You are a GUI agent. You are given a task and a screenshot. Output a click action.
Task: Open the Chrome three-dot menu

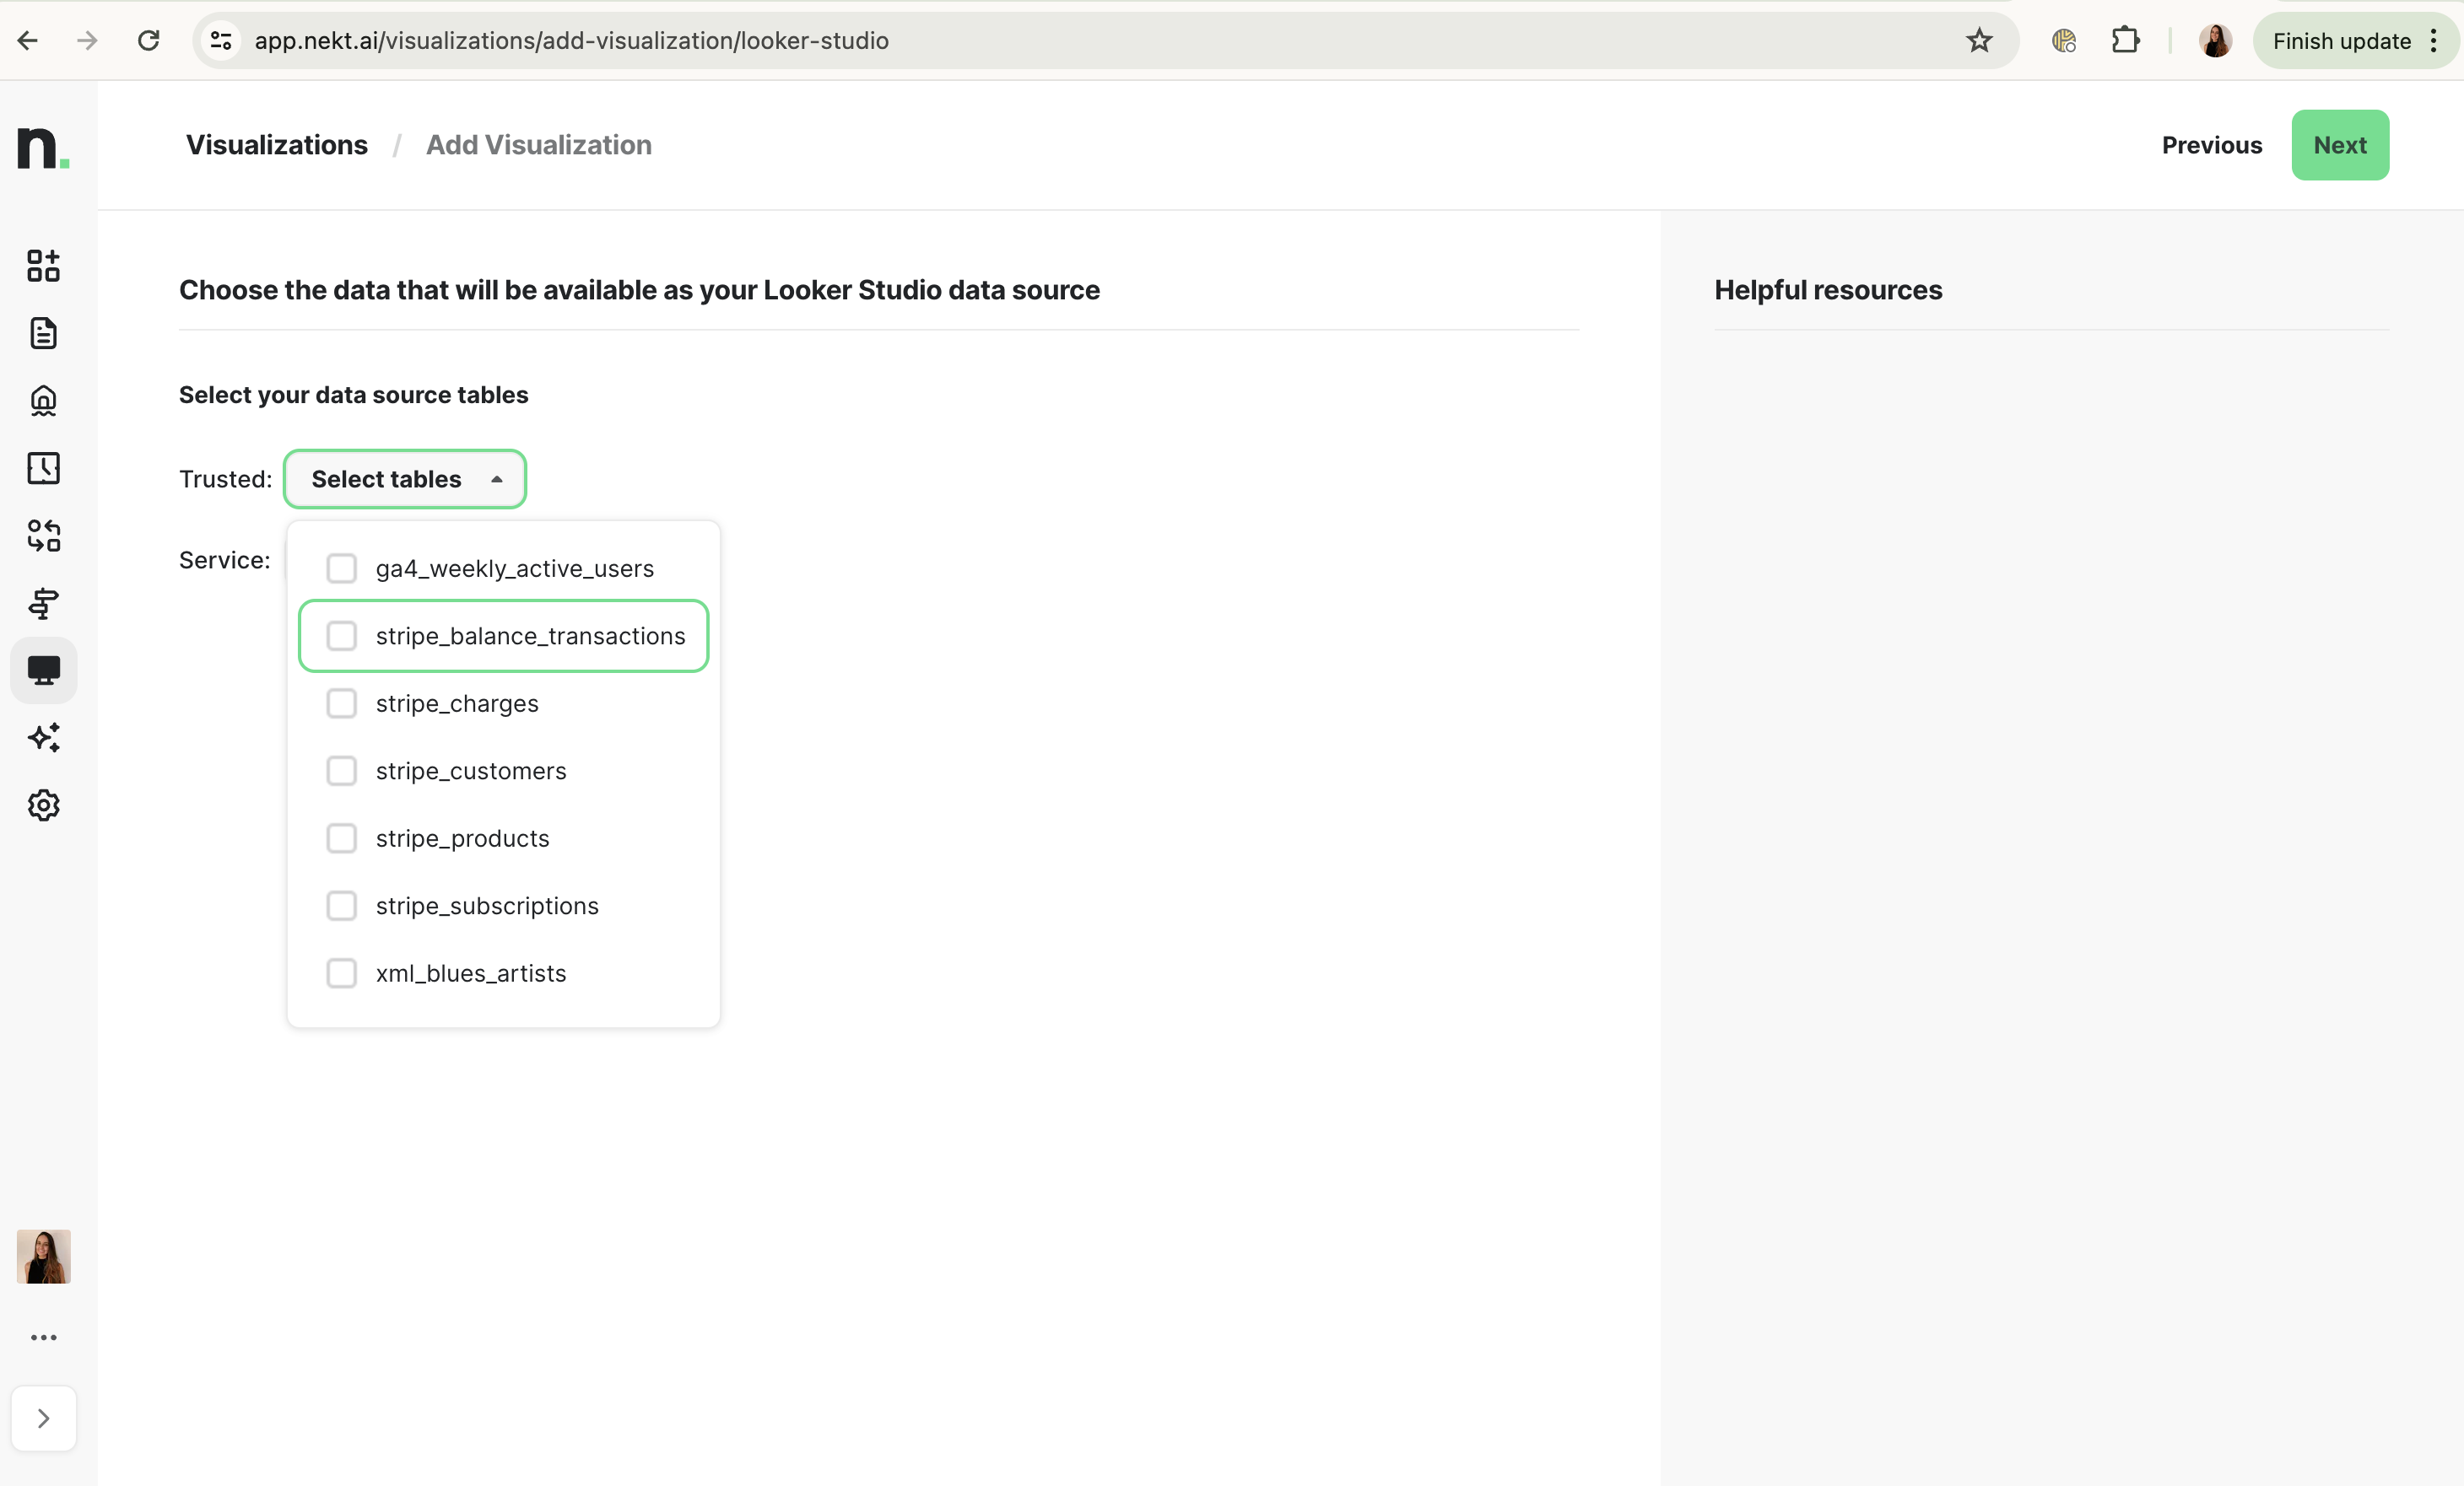(x=2434, y=40)
